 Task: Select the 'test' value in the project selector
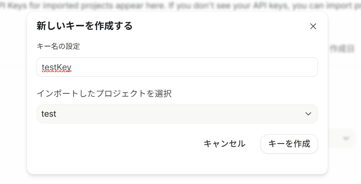(49, 114)
